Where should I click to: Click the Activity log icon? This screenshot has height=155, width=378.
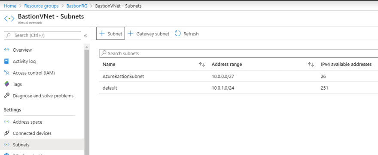point(6,61)
